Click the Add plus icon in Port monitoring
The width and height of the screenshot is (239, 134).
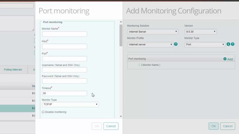[x=225, y=59]
